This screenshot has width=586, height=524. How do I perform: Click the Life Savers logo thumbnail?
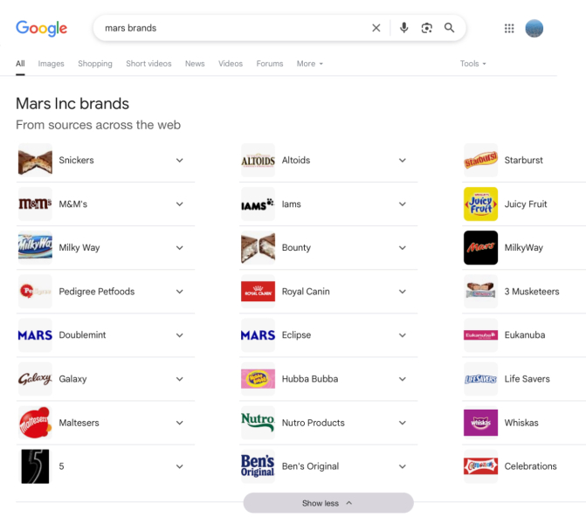click(480, 379)
